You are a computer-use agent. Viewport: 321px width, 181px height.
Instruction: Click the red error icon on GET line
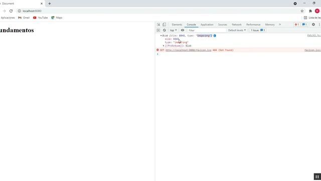pyautogui.click(x=157, y=50)
